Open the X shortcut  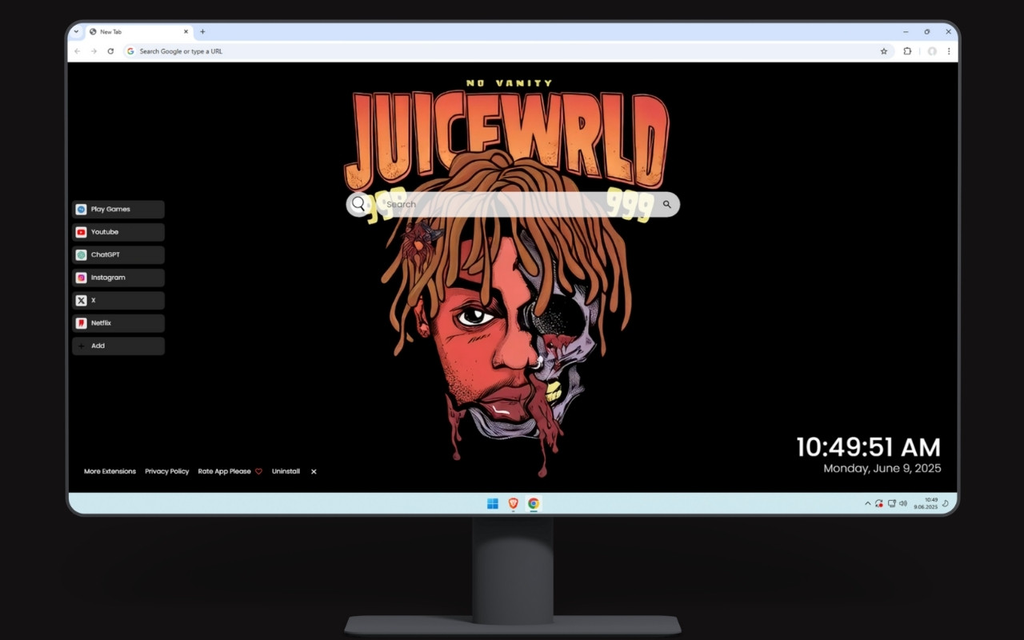[x=118, y=301]
